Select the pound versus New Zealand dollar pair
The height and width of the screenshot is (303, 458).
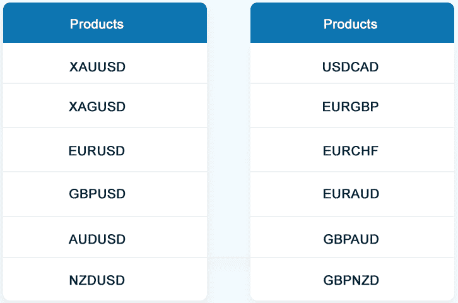pyautogui.click(x=350, y=280)
